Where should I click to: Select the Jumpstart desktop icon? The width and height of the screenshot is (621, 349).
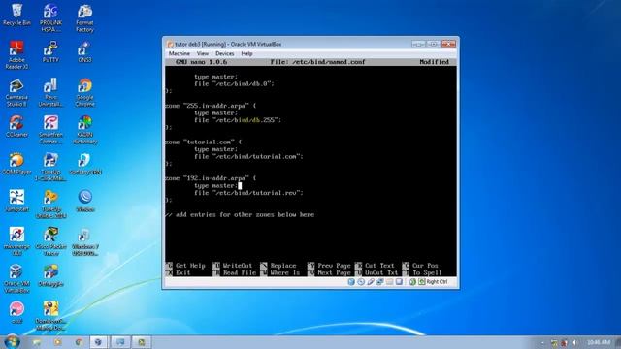(x=16, y=201)
